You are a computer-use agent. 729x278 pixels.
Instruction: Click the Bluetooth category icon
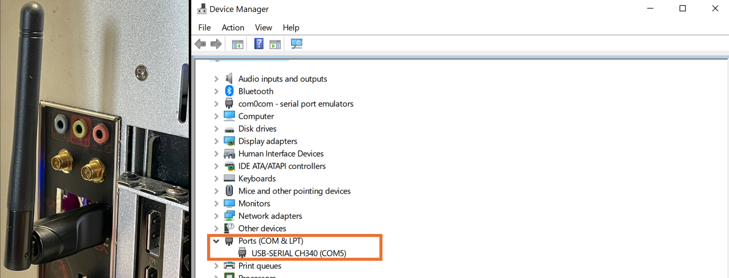click(x=229, y=91)
